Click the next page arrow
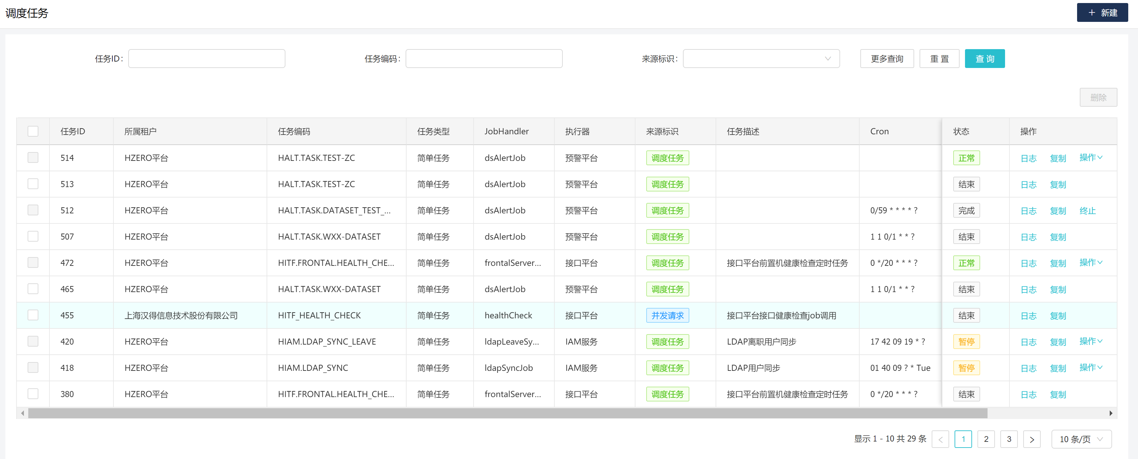Image resolution: width=1138 pixels, height=459 pixels. pyautogui.click(x=1032, y=439)
